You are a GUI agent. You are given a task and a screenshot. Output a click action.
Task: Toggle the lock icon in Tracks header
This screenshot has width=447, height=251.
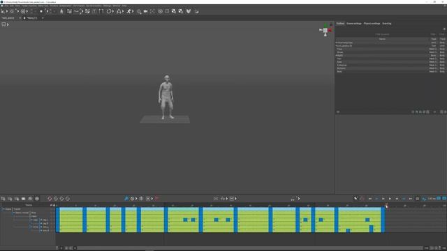pos(54,205)
